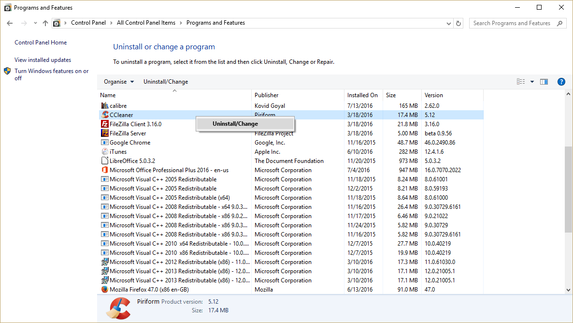Click the FileZilla Server icon
The height and width of the screenshot is (323, 573).
click(104, 133)
